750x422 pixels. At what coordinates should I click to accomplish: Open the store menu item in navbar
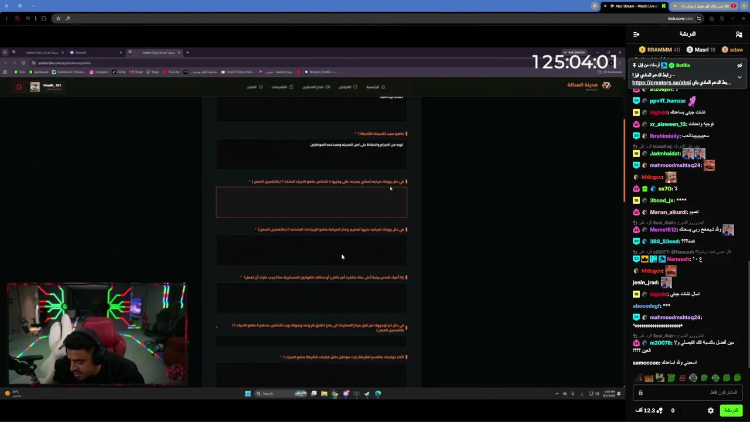[254, 87]
